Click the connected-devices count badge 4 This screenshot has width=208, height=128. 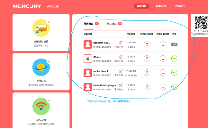click(x=97, y=24)
